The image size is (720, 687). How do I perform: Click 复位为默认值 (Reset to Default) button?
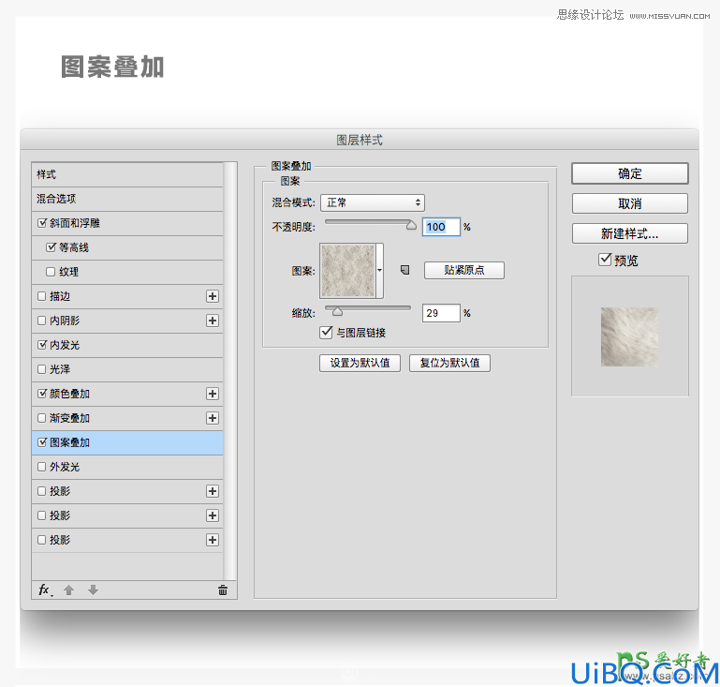pos(449,363)
